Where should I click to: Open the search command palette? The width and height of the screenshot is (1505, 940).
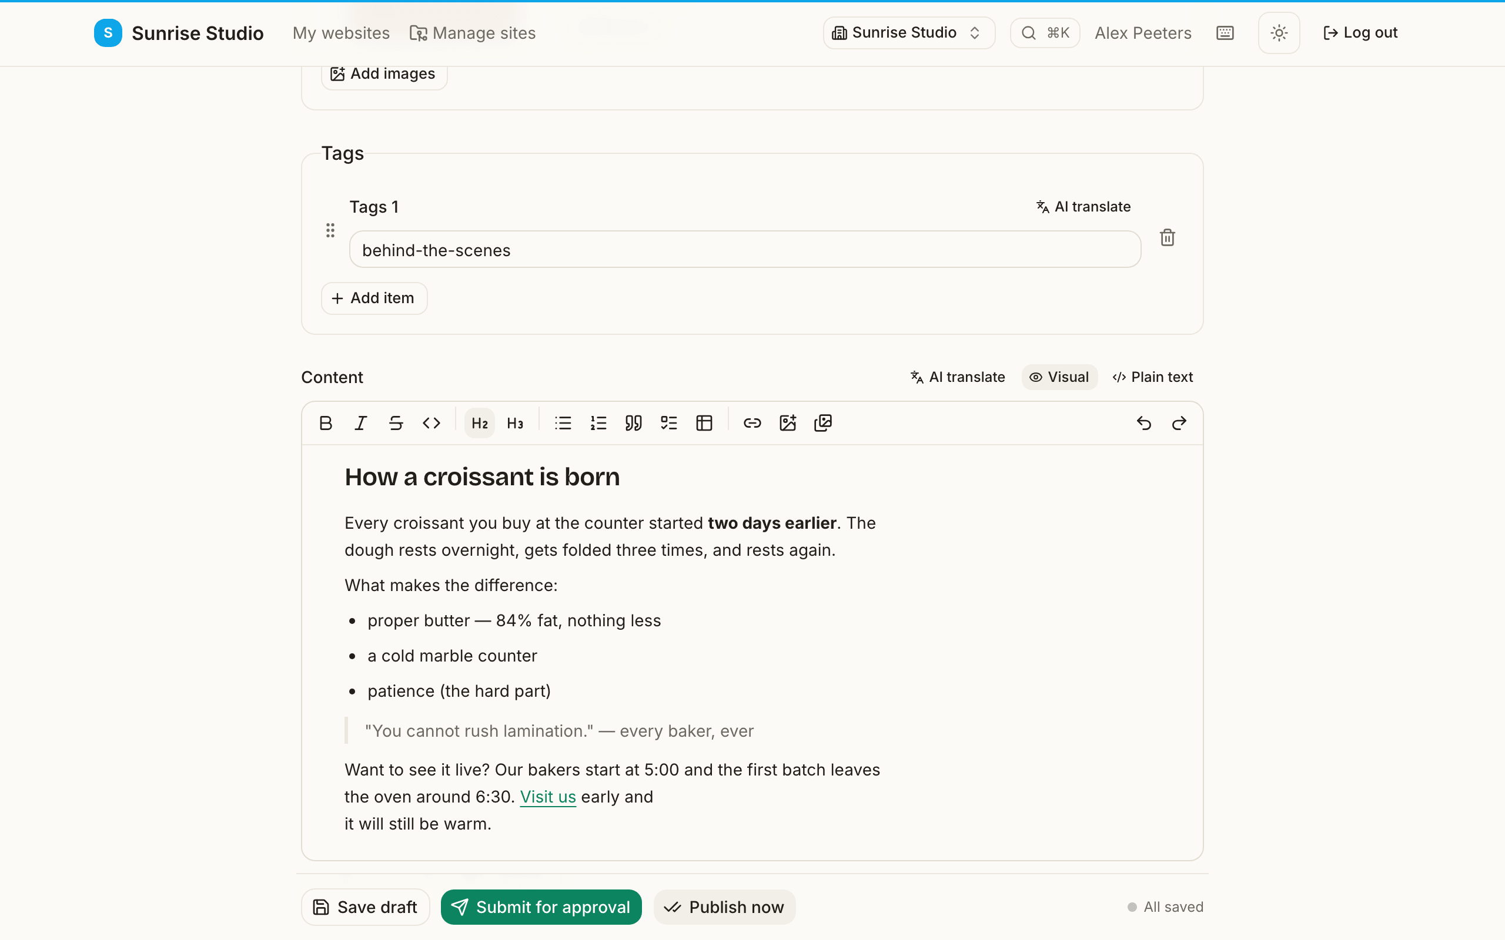[x=1045, y=33]
